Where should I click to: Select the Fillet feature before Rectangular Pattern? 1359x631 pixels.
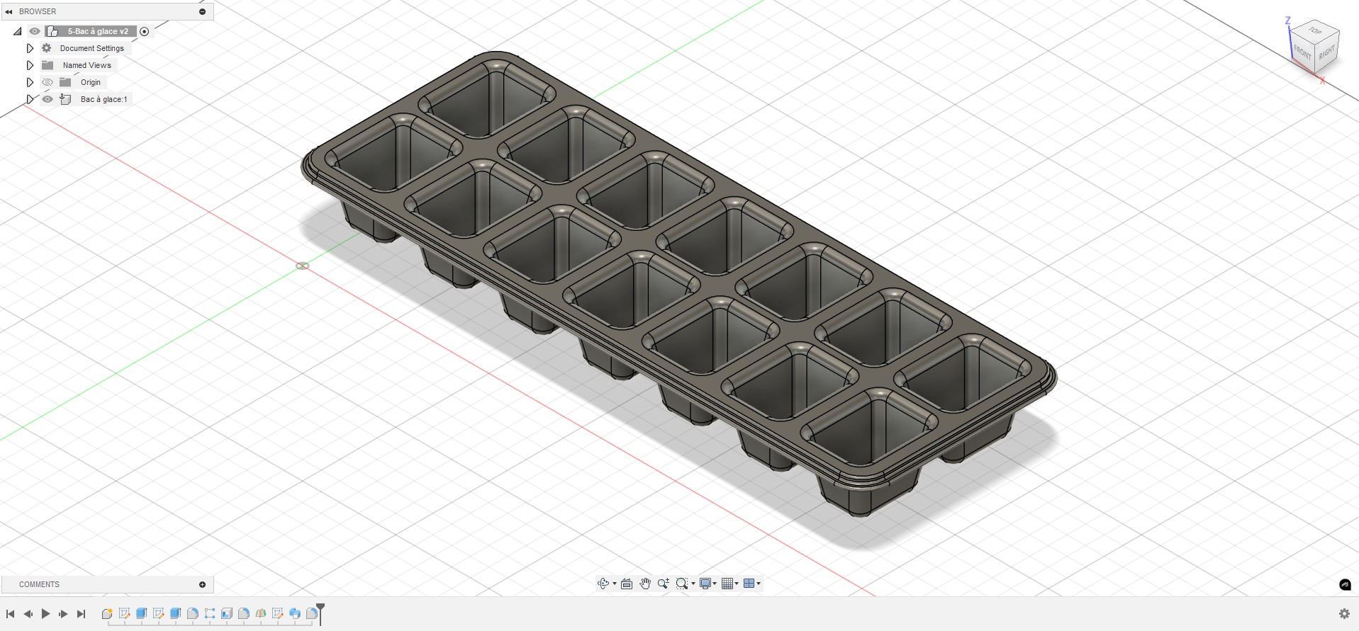[192, 613]
